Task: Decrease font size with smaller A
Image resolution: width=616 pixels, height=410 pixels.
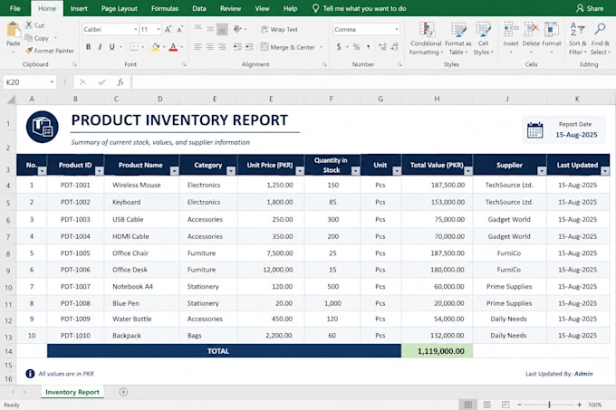Action: (180, 30)
